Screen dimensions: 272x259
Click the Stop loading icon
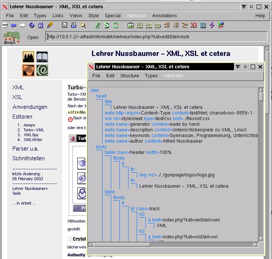pos(5,26)
